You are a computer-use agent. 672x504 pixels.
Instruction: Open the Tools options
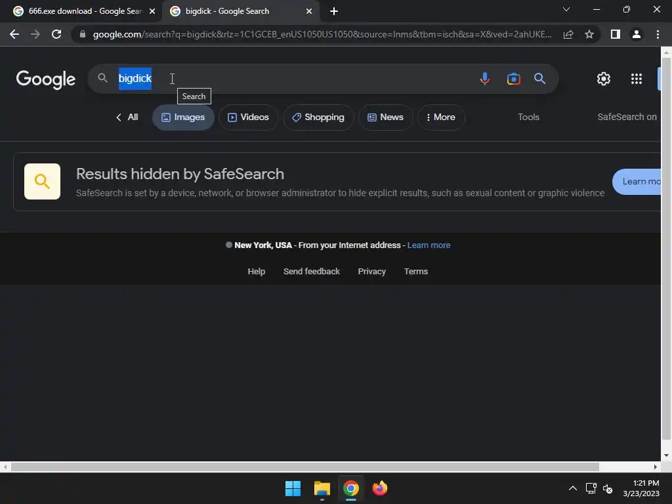click(x=528, y=117)
